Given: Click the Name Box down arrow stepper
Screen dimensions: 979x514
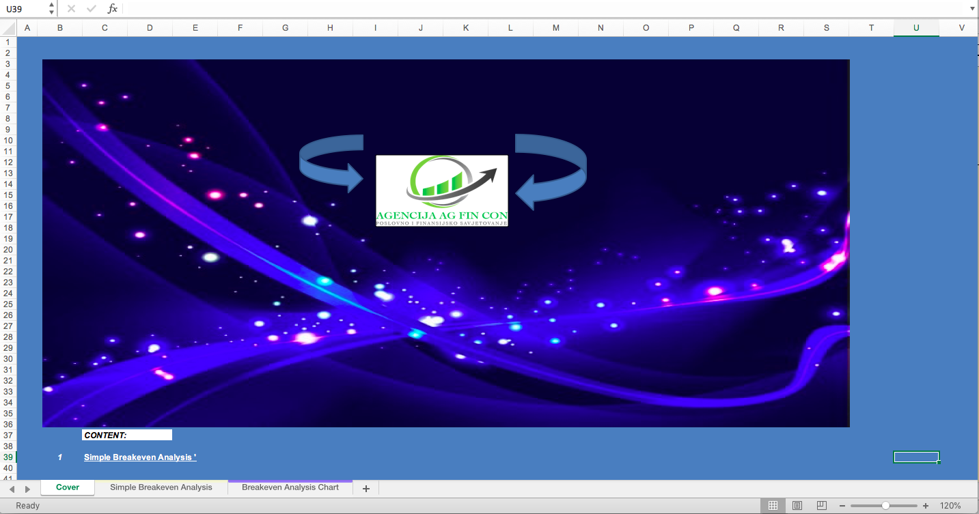Looking at the screenshot, I should (52, 12).
